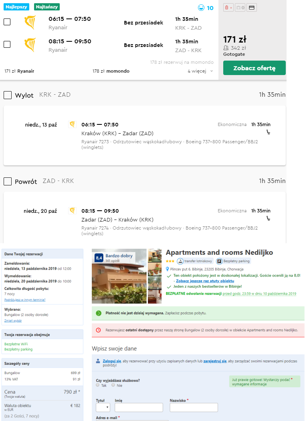Image resolution: width=305 pixels, height=421 pixels.
Task: Open the 'Zaloguj się' link
Action: tap(112, 361)
